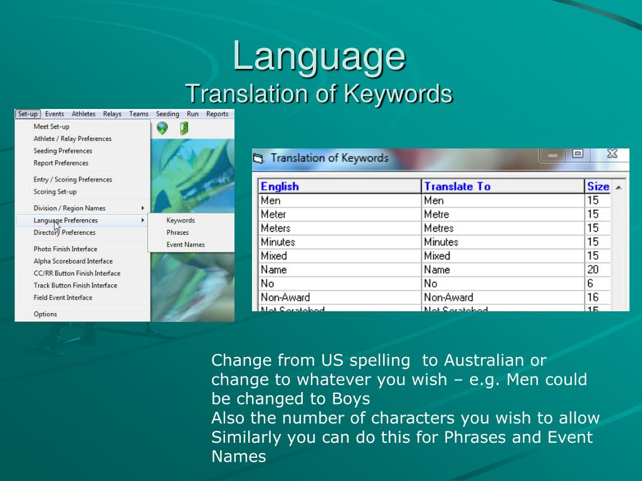Click the scroll up arrow in keywords table
Screen dimensions: 642x481
(x=618, y=187)
